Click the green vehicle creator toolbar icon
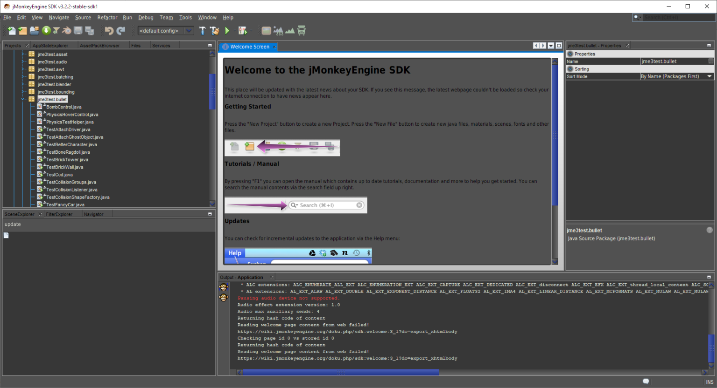The width and height of the screenshot is (717, 388). (302, 30)
